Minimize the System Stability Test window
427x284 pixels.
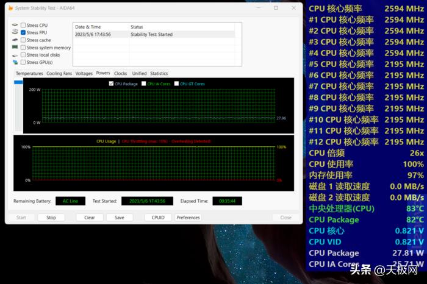(x=259, y=8)
